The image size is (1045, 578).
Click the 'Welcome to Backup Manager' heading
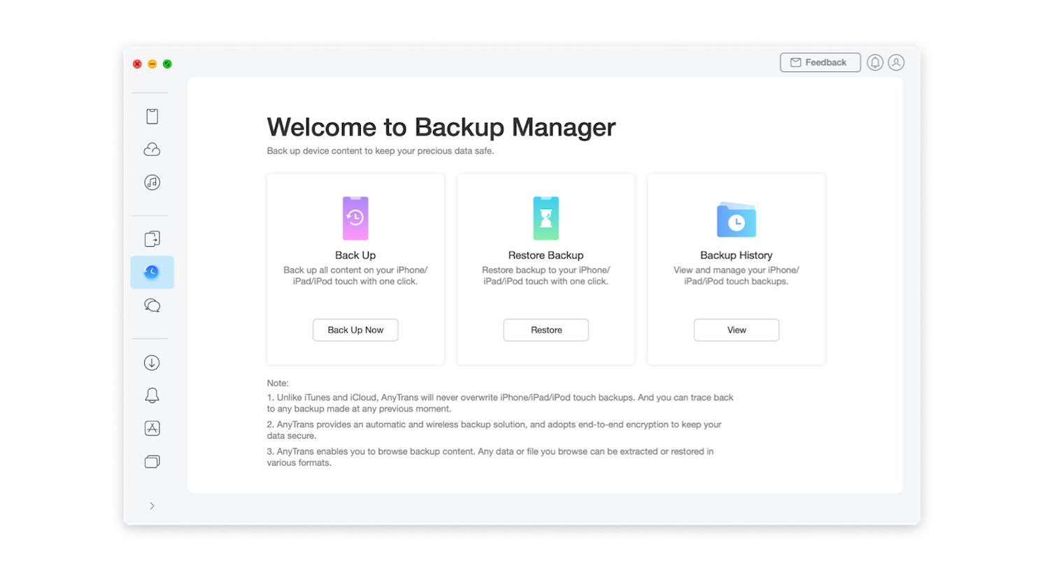pos(441,127)
